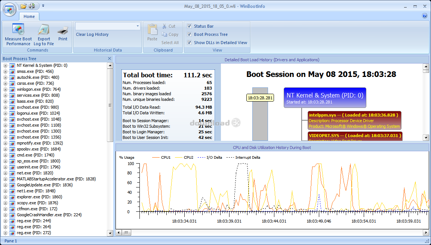Screen dimensions: 431x245
Task: Expand csrss.exe (PID: 736) node
Action: 5,84
